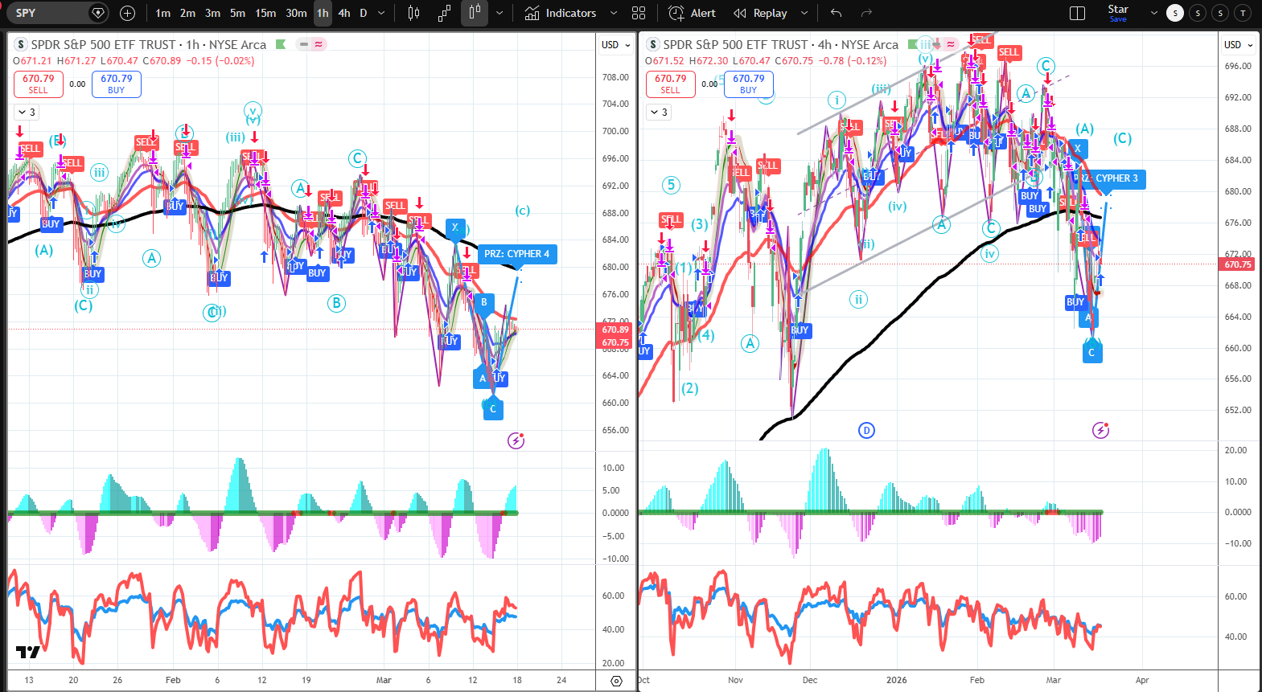Click the Star layout name to save
This screenshot has height=692, width=1262.
1118,13
